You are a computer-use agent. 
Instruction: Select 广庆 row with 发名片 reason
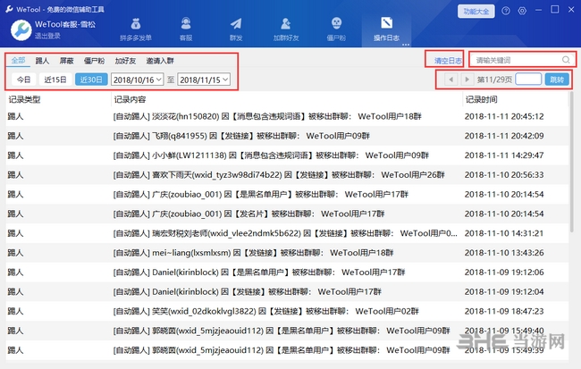(287, 214)
